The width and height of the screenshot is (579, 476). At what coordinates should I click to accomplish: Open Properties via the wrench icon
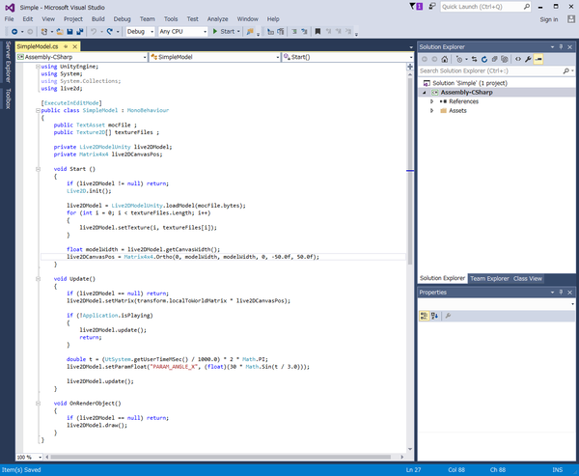528,59
